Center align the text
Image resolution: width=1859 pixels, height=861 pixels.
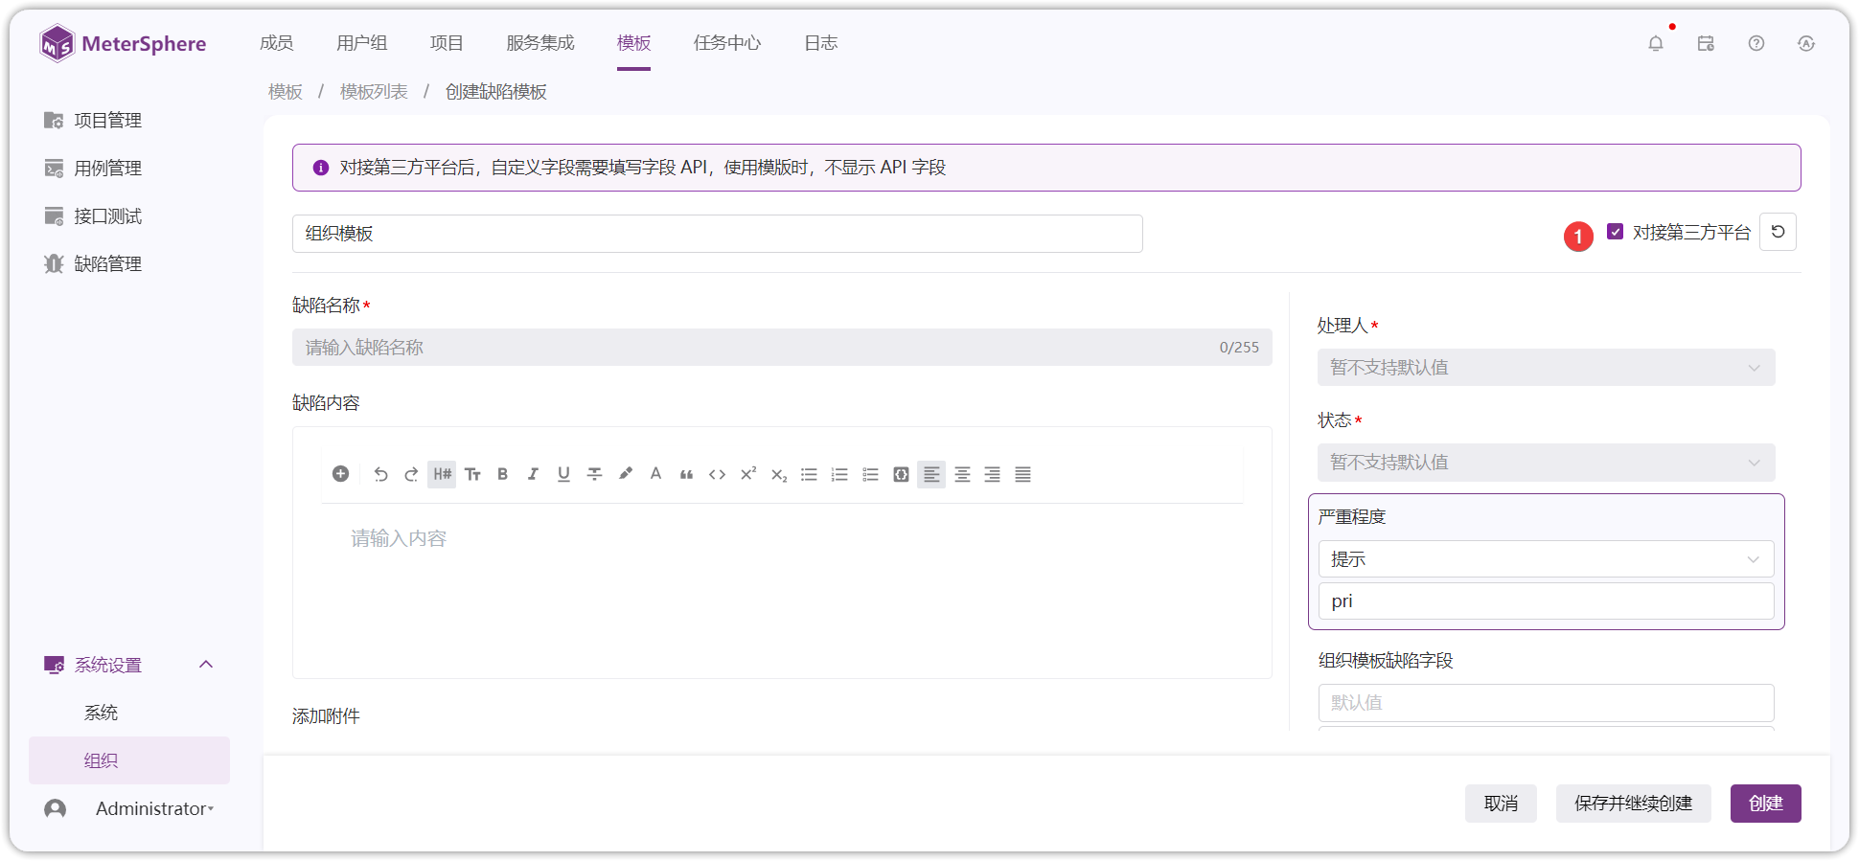tap(962, 474)
